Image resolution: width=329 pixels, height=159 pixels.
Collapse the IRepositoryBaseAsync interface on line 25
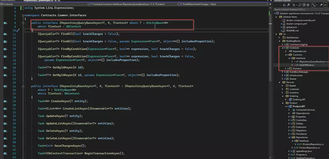(x=23, y=86)
